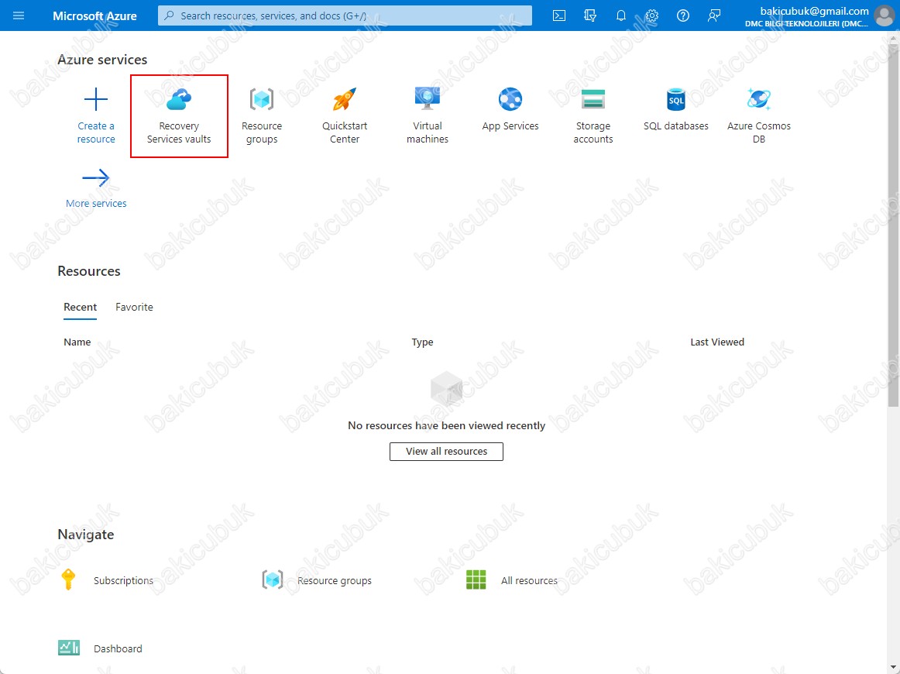Click the vertical scrollbar thumb
Viewport: 900px width, 674px height.
(893, 224)
